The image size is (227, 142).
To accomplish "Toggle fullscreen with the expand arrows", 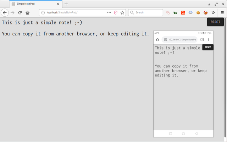I will [216, 4].
